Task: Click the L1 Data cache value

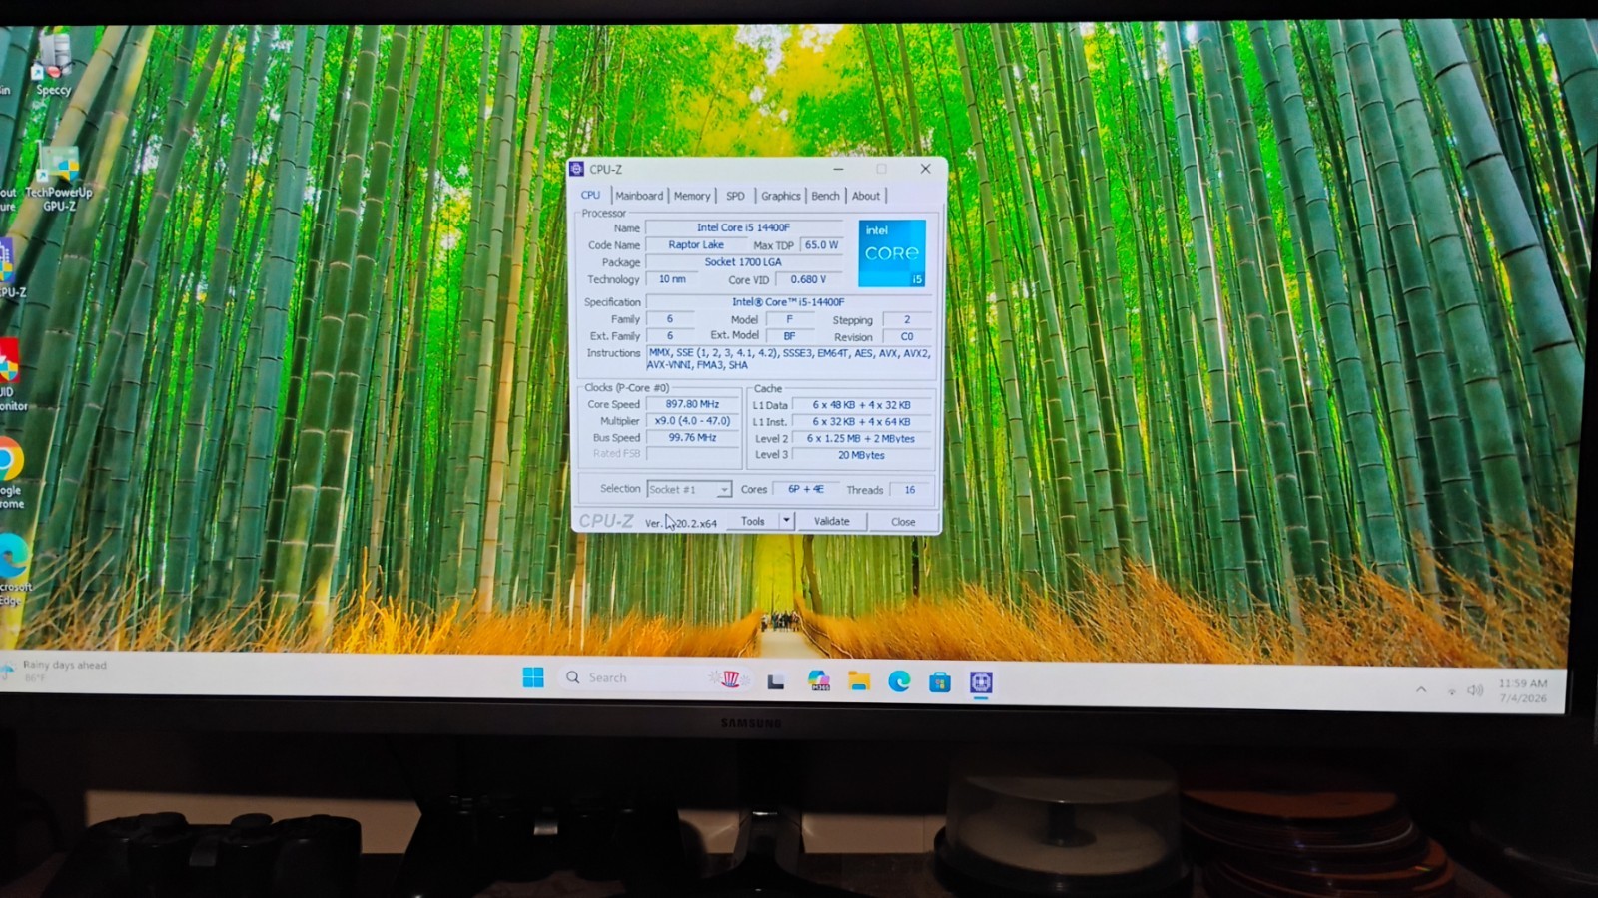Action: pos(861,405)
